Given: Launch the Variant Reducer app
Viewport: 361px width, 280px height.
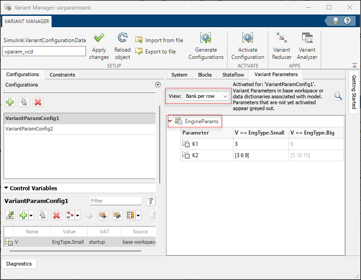Looking at the screenshot, I should (281, 46).
